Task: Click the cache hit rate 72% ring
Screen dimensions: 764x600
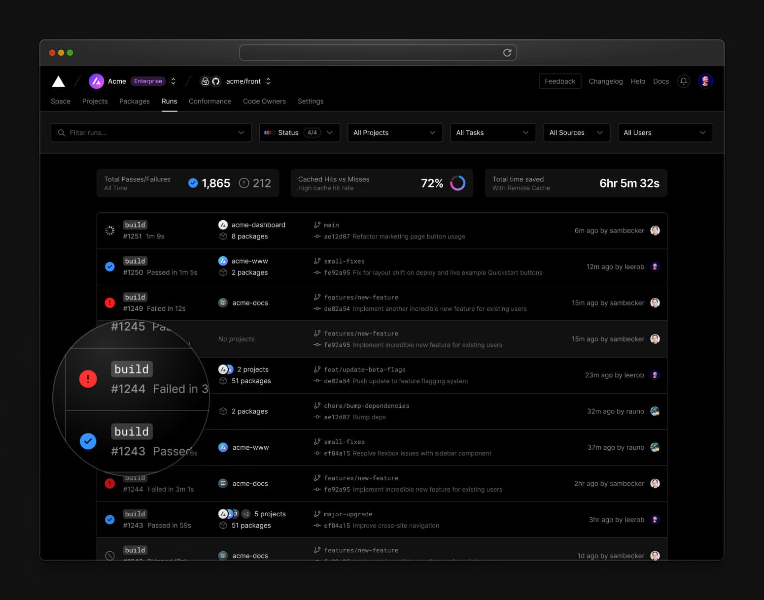Action: [457, 183]
